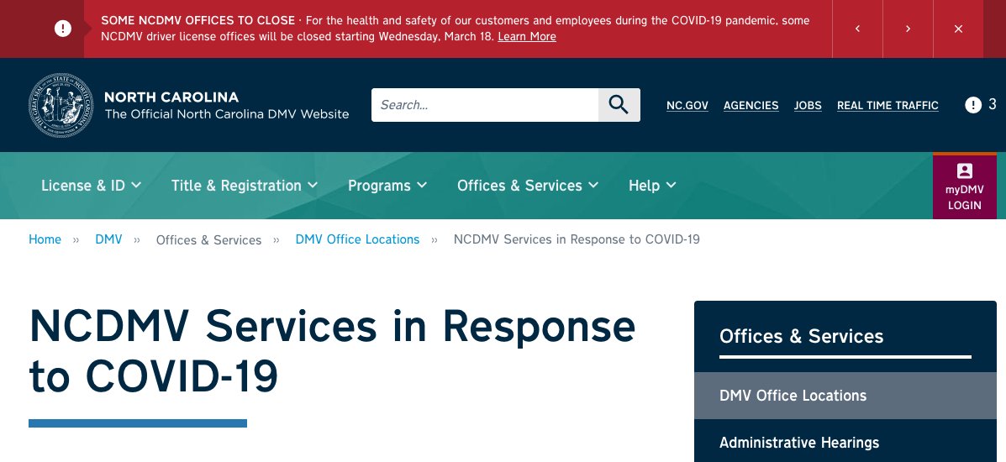The height and width of the screenshot is (462, 1006).
Task: Open the REAL TIME TRAFFIC link
Action: click(887, 105)
